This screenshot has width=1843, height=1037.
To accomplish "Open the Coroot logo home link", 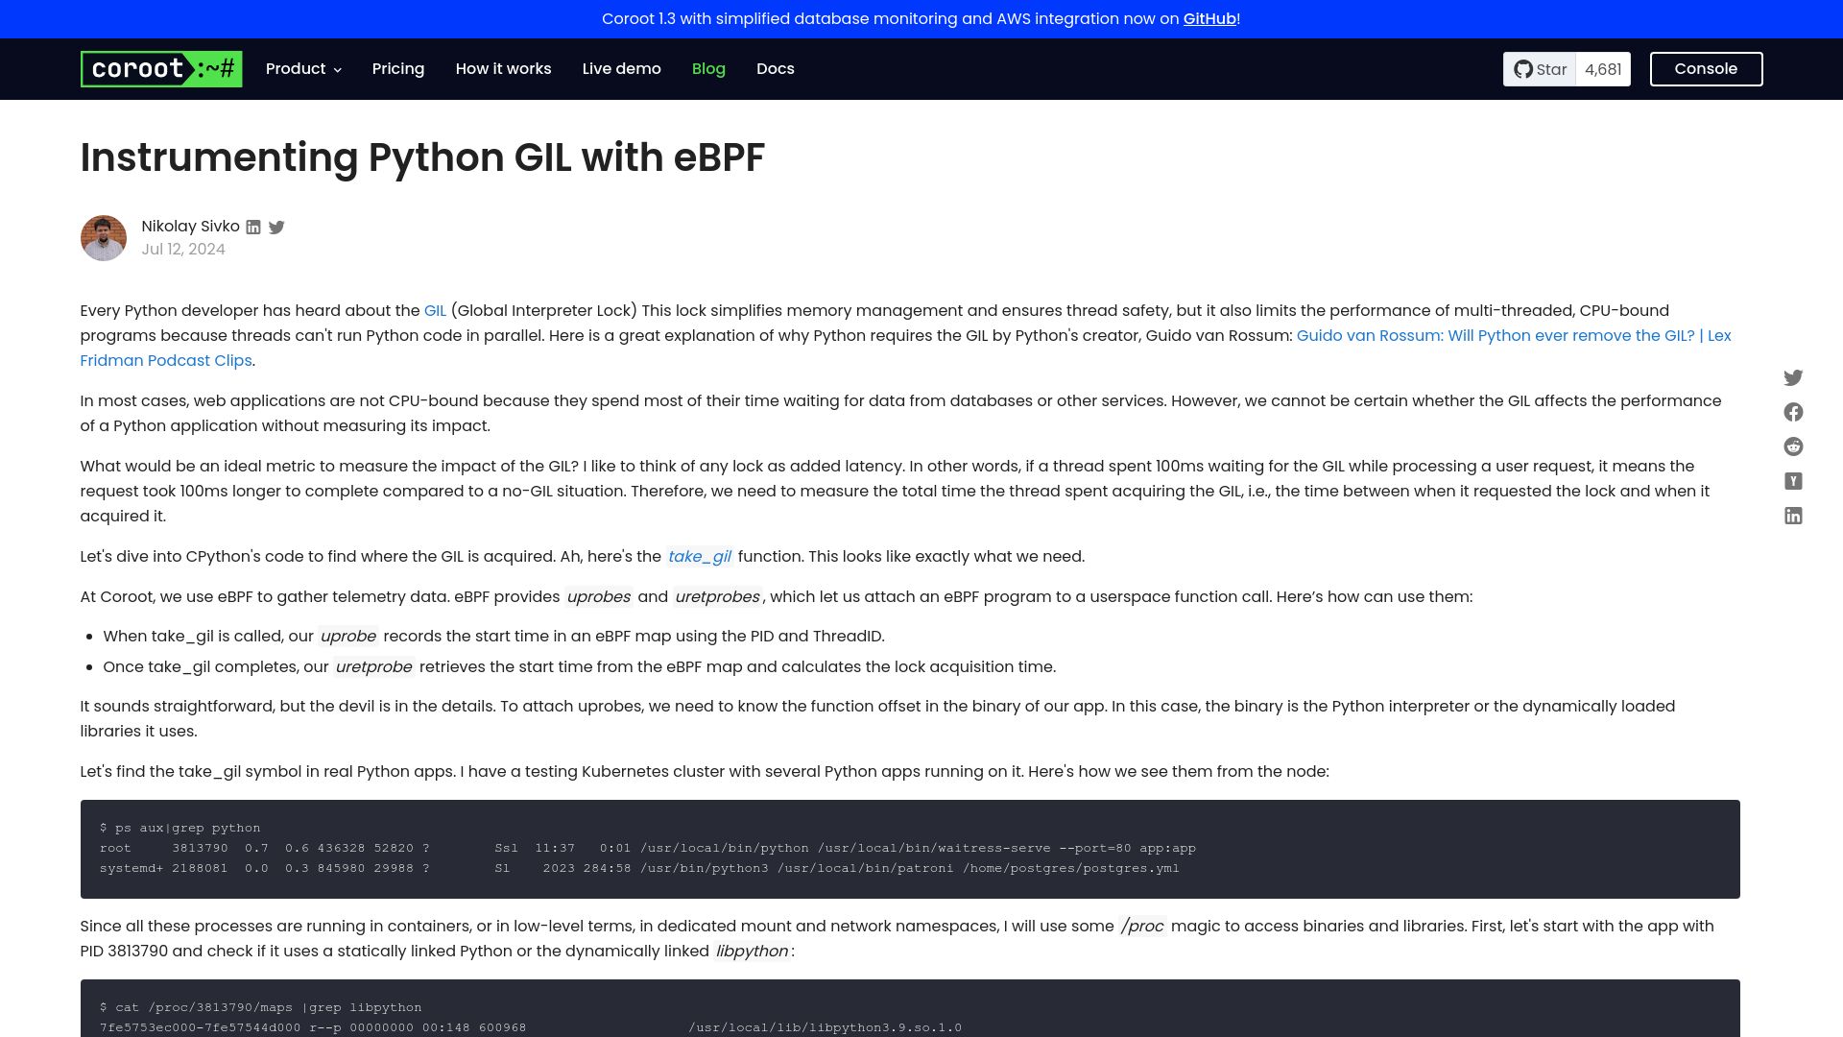I will pyautogui.click(x=161, y=69).
